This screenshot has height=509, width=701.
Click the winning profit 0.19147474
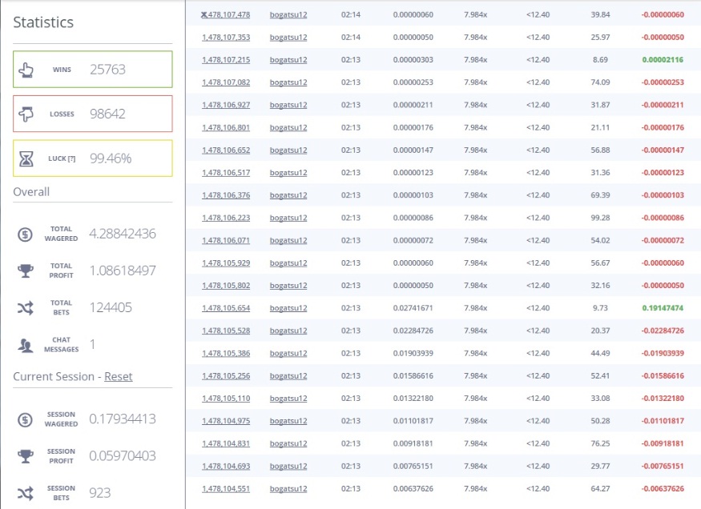pos(663,308)
